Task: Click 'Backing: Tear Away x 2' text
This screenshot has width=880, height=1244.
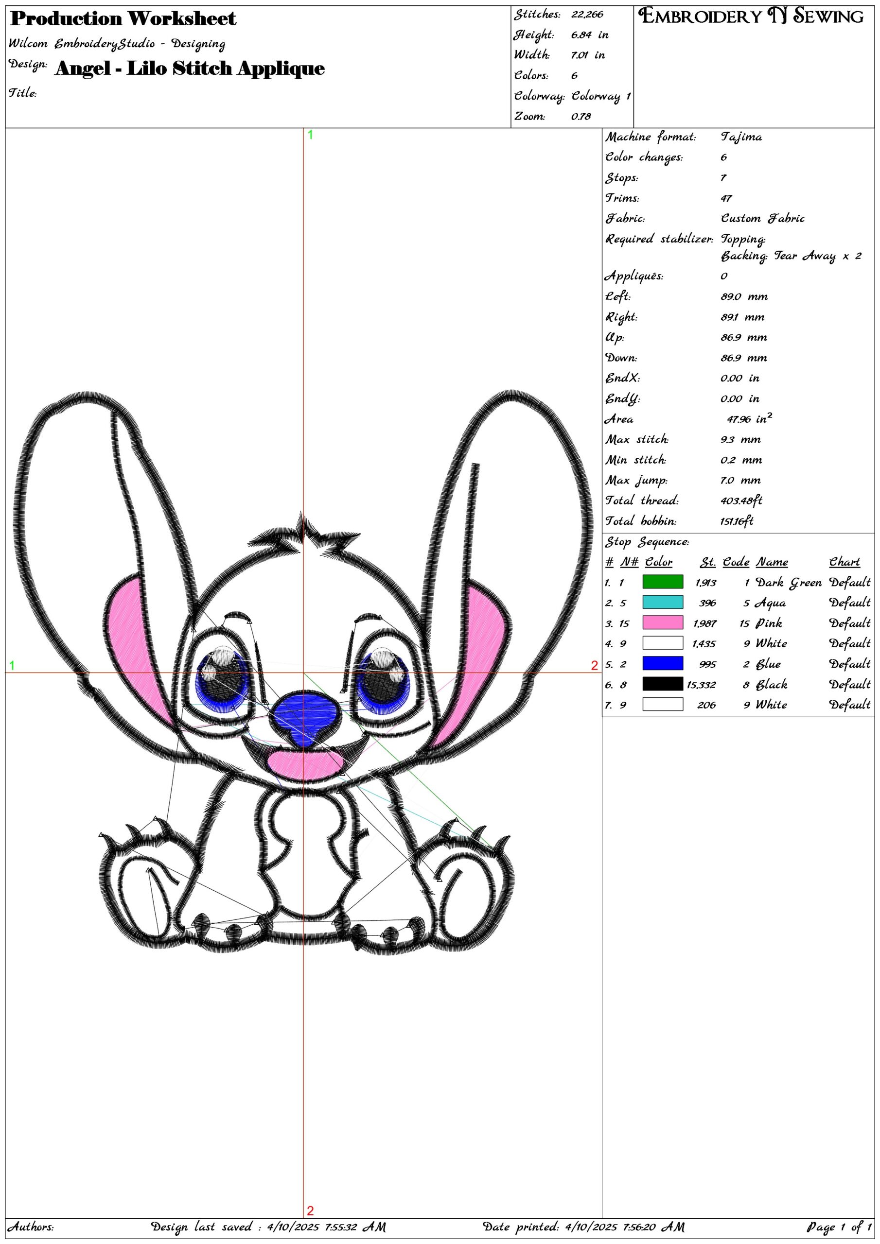Action: pyautogui.click(x=791, y=256)
